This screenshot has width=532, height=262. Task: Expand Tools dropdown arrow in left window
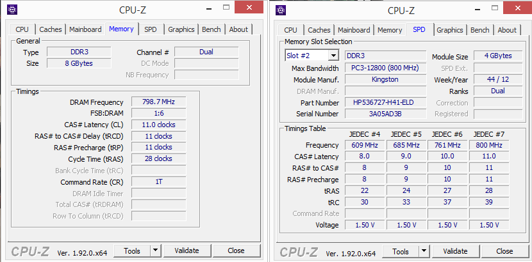155,250
